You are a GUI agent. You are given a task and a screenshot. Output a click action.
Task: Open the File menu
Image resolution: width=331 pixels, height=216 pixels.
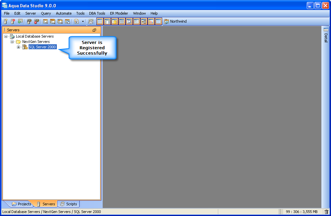[7, 13]
